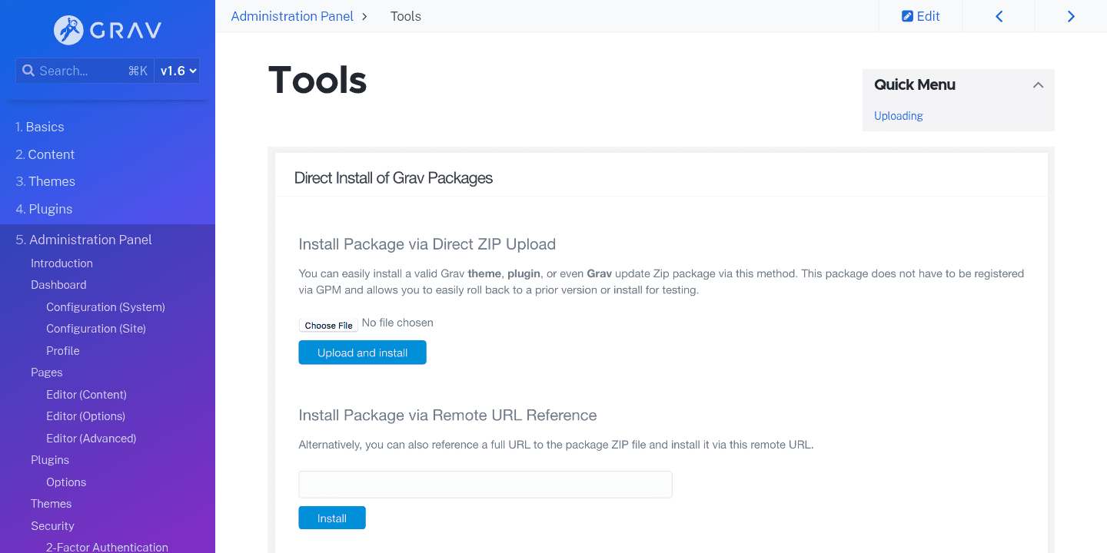Click the Uploading link in Quick Menu
This screenshot has width=1107, height=553.
click(898, 116)
